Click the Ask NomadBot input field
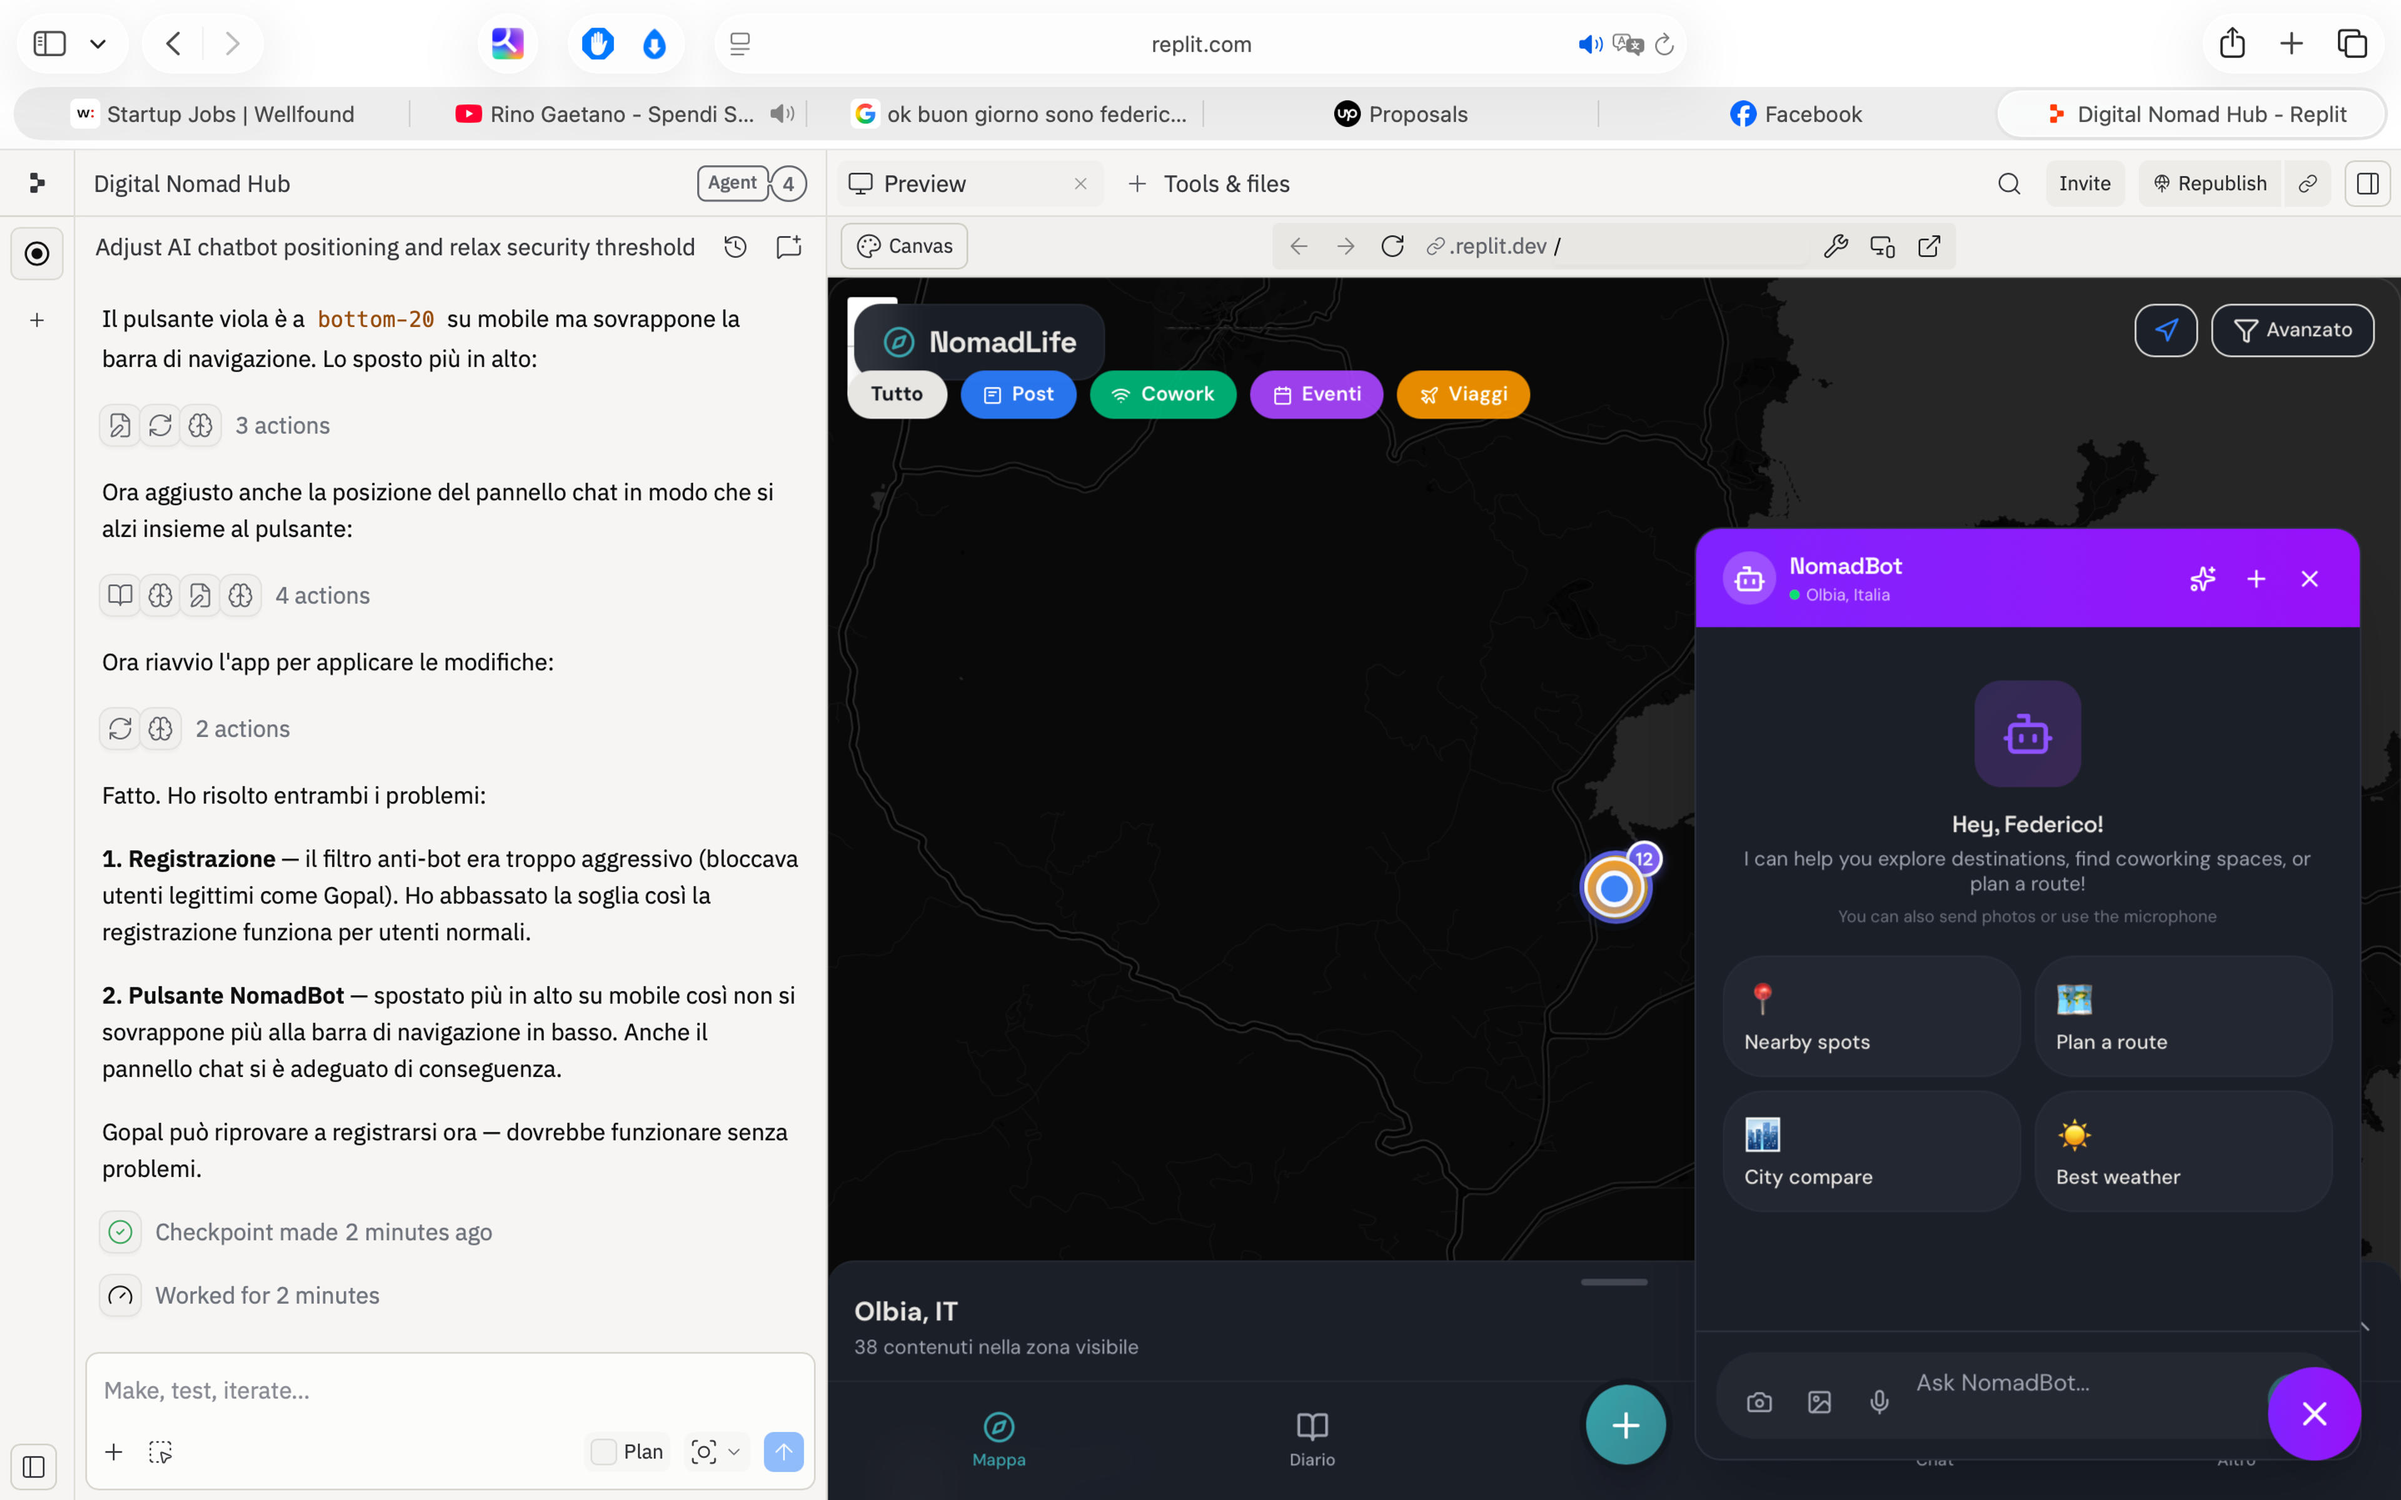Viewport: 2401px width, 1500px height. [2083, 1383]
